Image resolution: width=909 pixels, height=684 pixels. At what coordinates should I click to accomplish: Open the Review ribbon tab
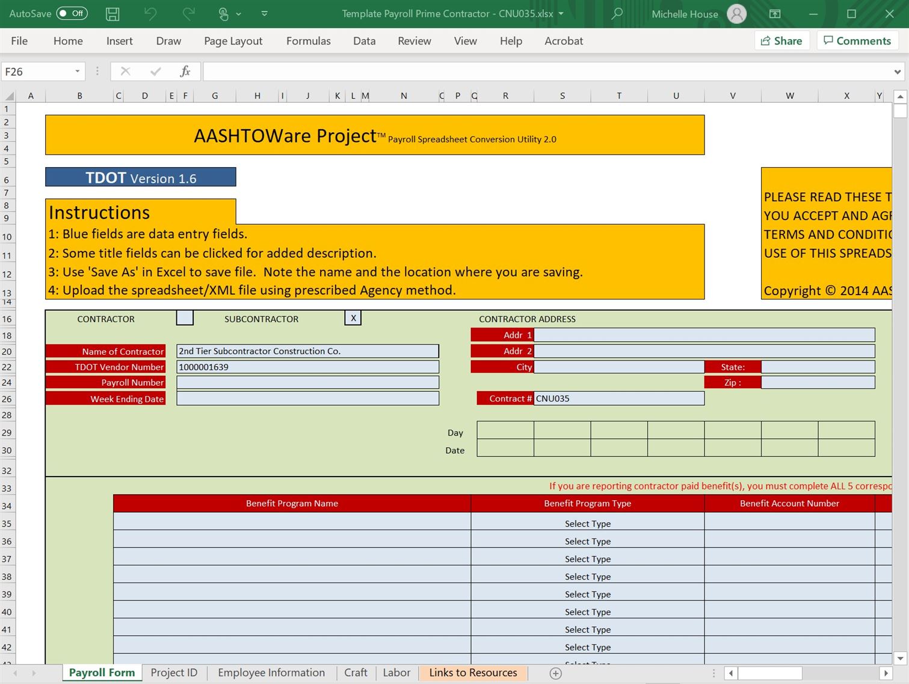[414, 41]
